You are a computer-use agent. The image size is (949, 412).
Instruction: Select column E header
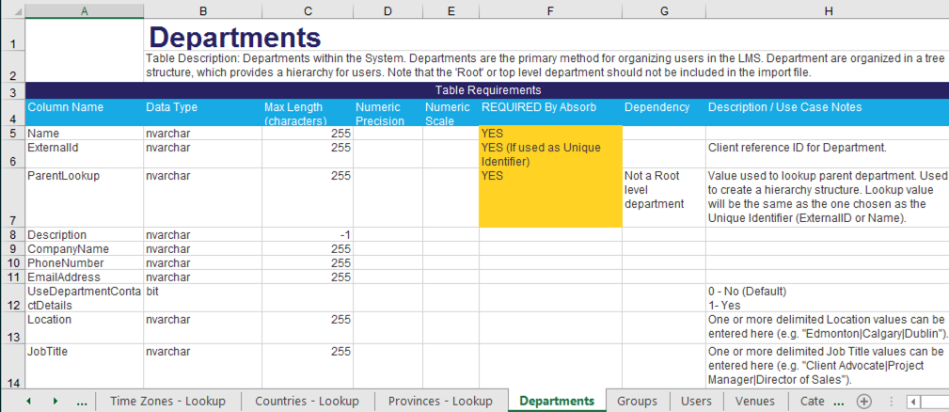[451, 11]
